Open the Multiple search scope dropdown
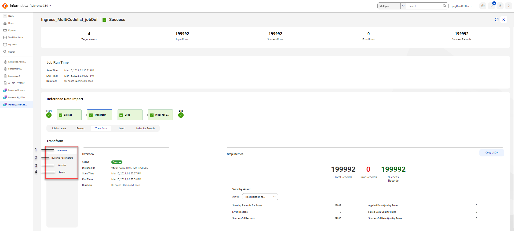The height and width of the screenshot is (231, 514). [x=392, y=6]
